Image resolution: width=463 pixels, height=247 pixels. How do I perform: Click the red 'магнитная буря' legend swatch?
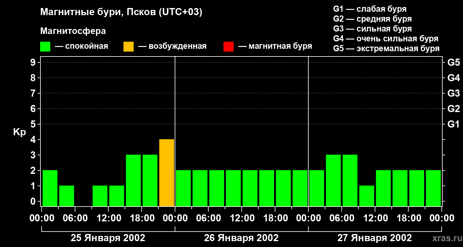coord(228,47)
